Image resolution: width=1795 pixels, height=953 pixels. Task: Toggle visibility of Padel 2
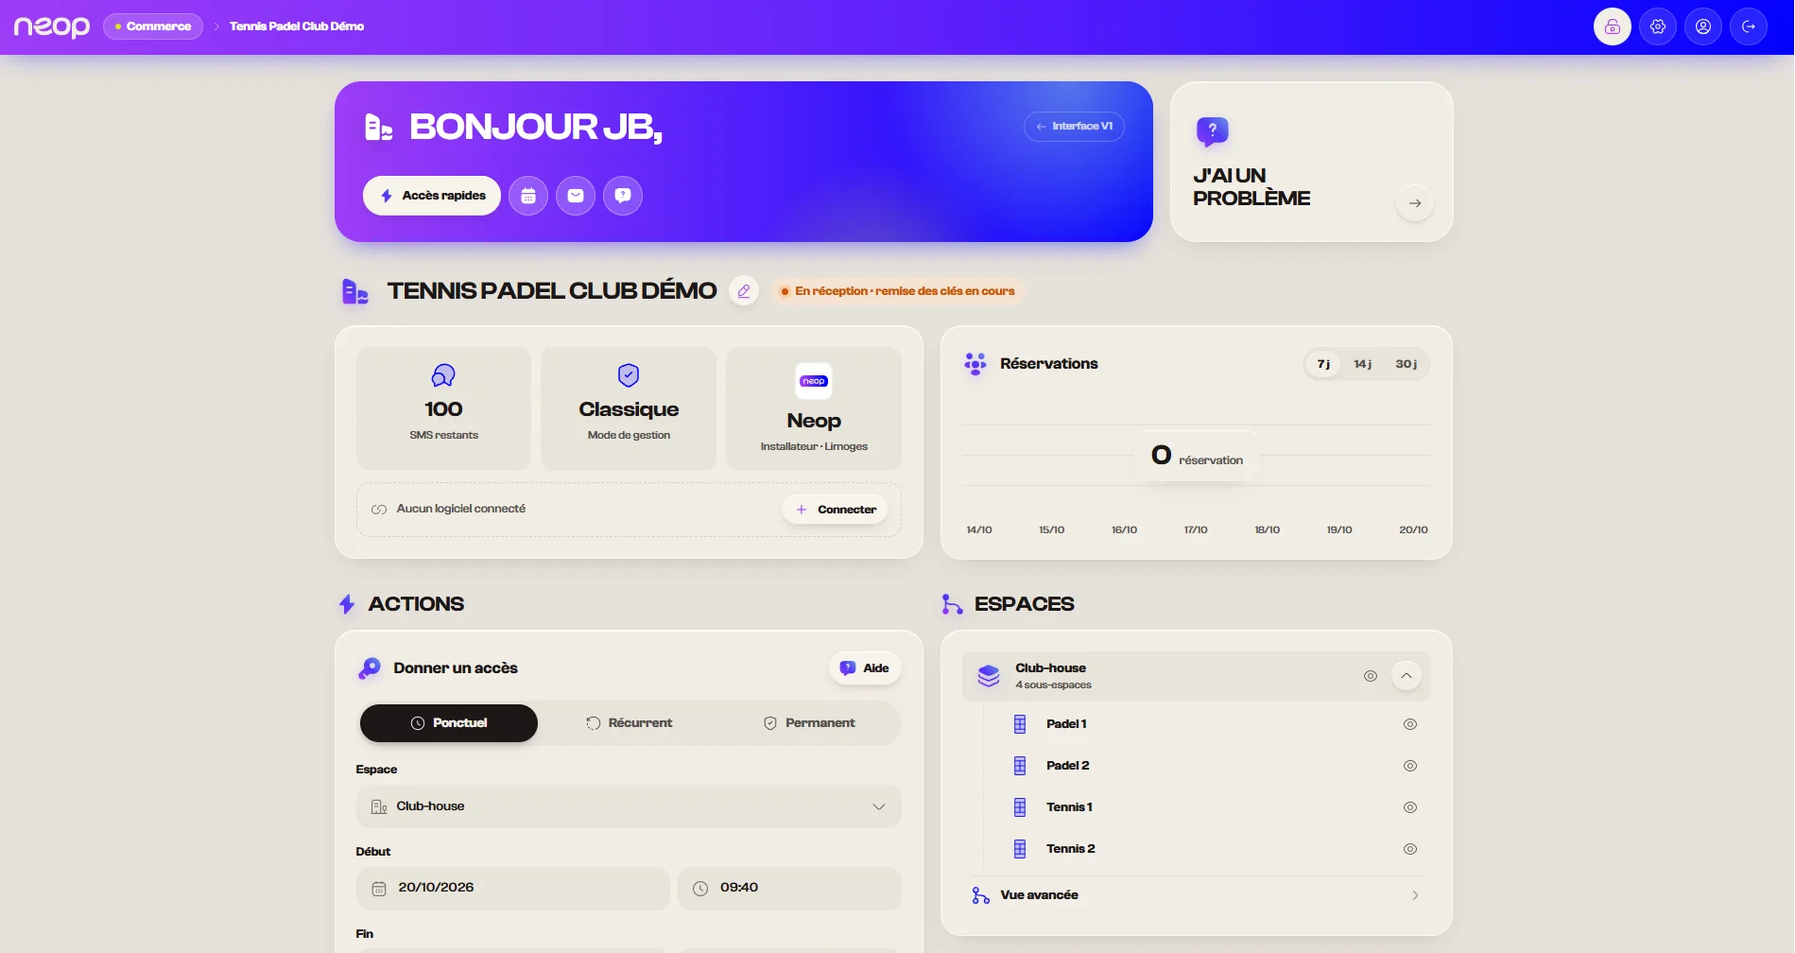pyautogui.click(x=1410, y=766)
